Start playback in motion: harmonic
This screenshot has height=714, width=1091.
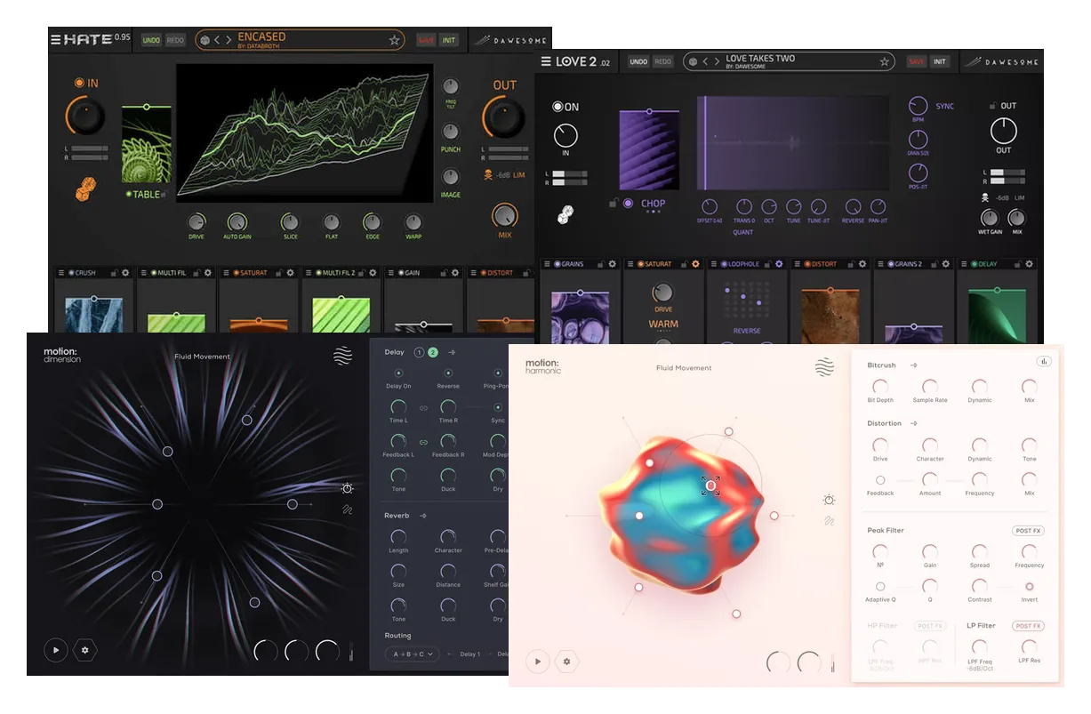coord(537,662)
